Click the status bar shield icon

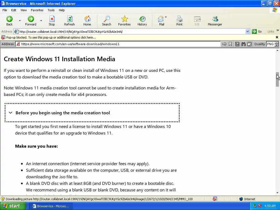[x=3, y=199]
